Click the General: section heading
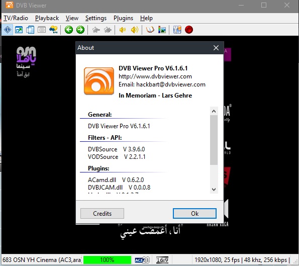 click(x=100, y=115)
